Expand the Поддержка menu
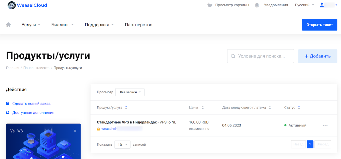 click(x=99, y=25)
